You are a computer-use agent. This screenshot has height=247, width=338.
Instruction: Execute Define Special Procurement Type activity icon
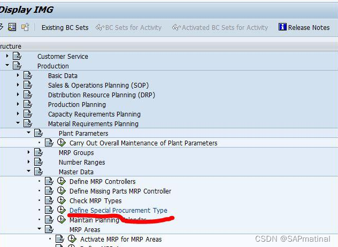(x=62, y=210)
